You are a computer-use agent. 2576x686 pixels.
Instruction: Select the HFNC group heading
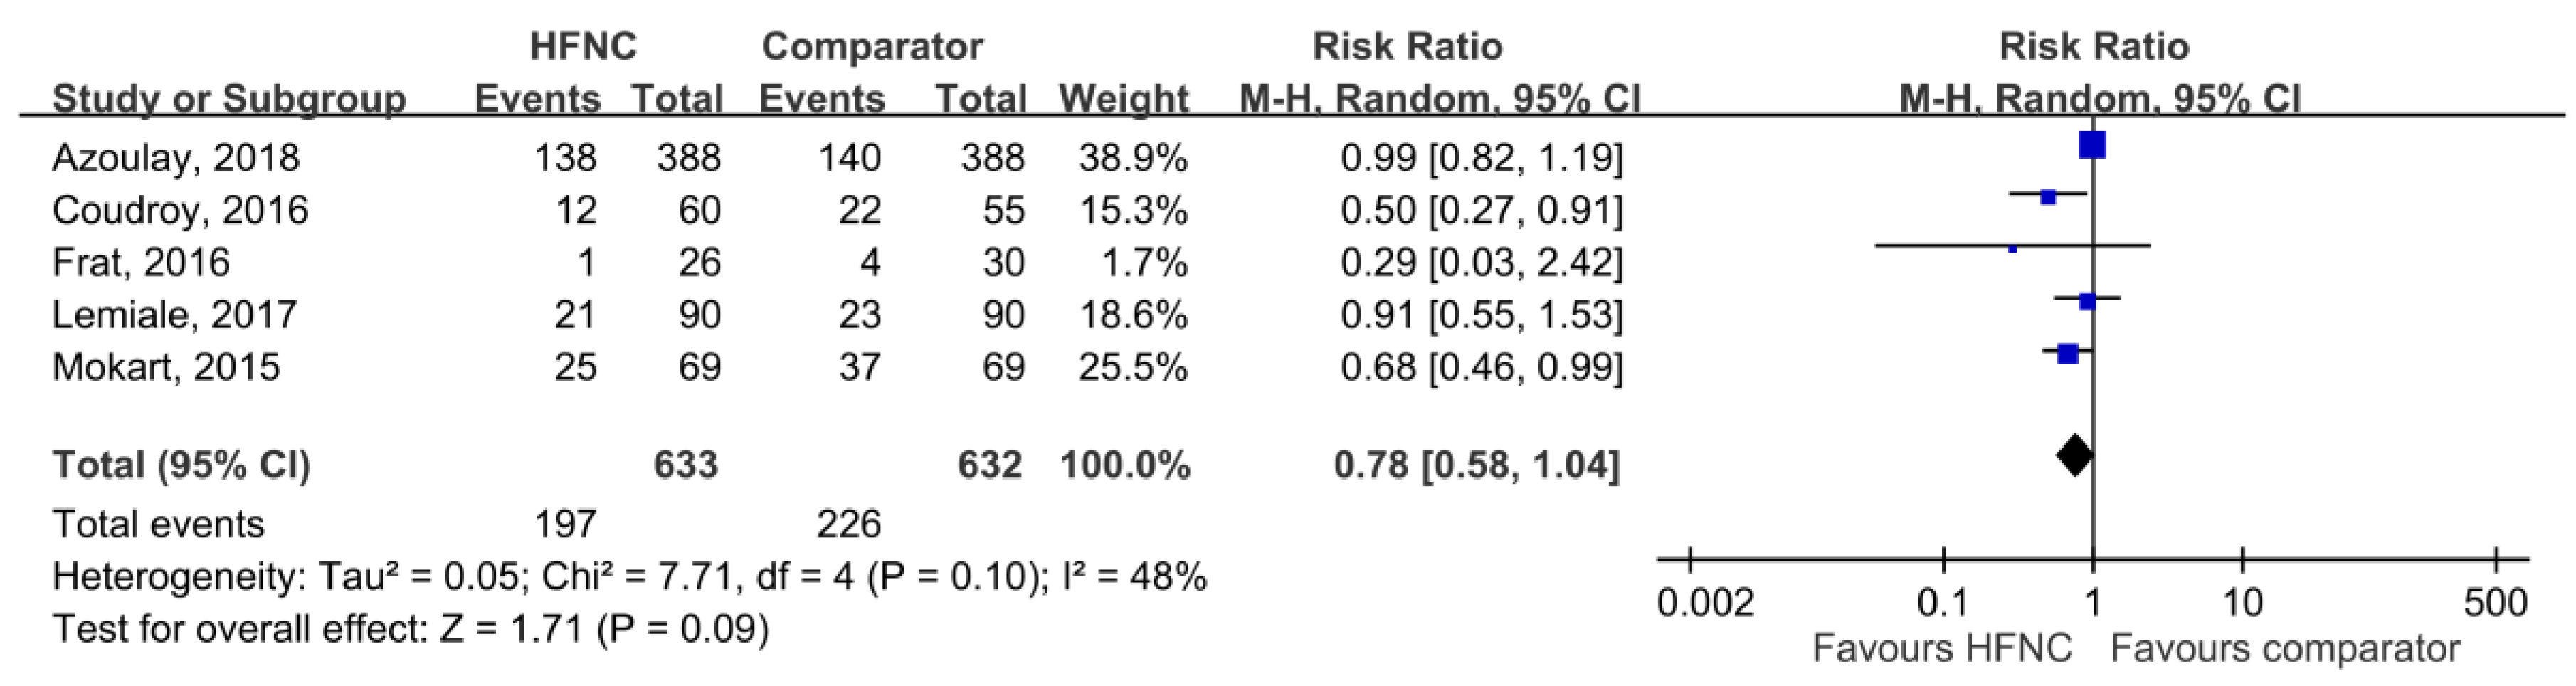click(583, 47)
